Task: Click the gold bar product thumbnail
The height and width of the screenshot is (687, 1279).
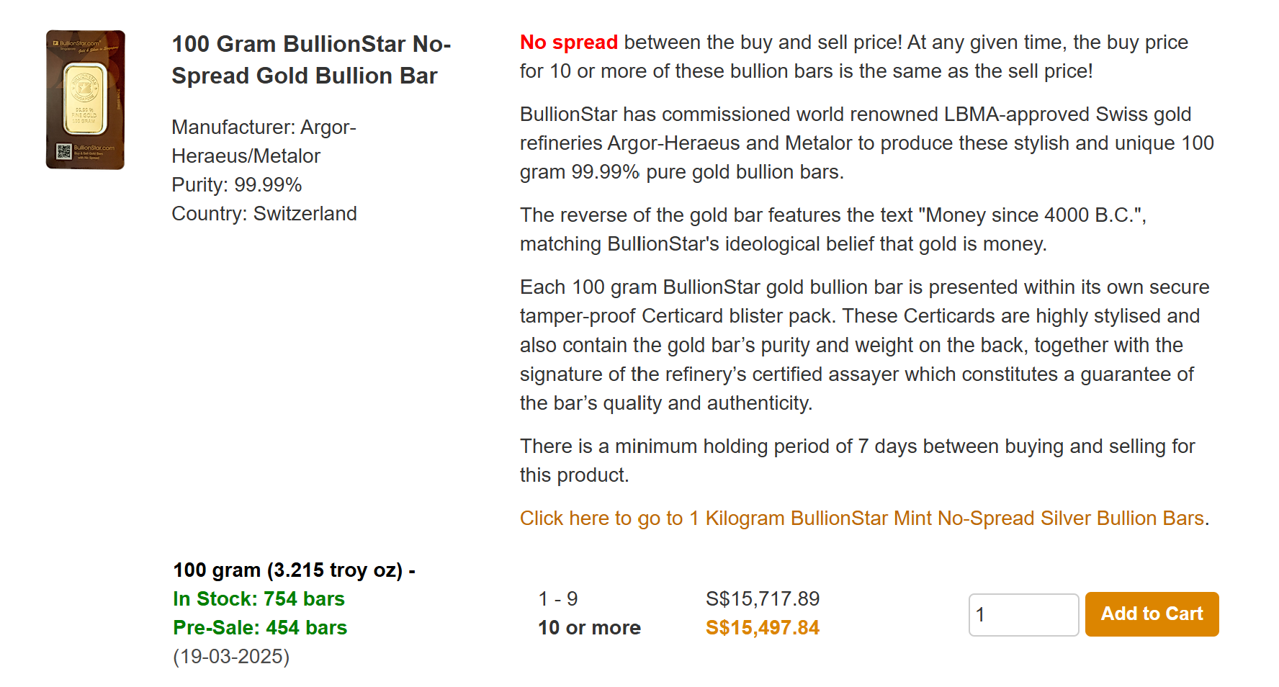Action: click(86, 100)
